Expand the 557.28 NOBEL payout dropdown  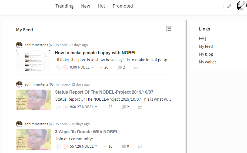(x=96, y=147)
